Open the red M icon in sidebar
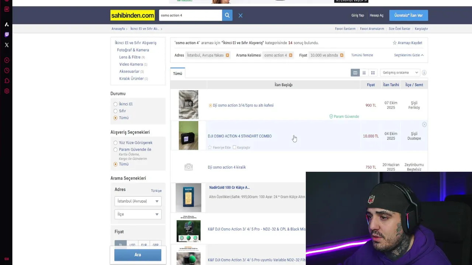The image size is (472, 265). click(x=7, y=9)
